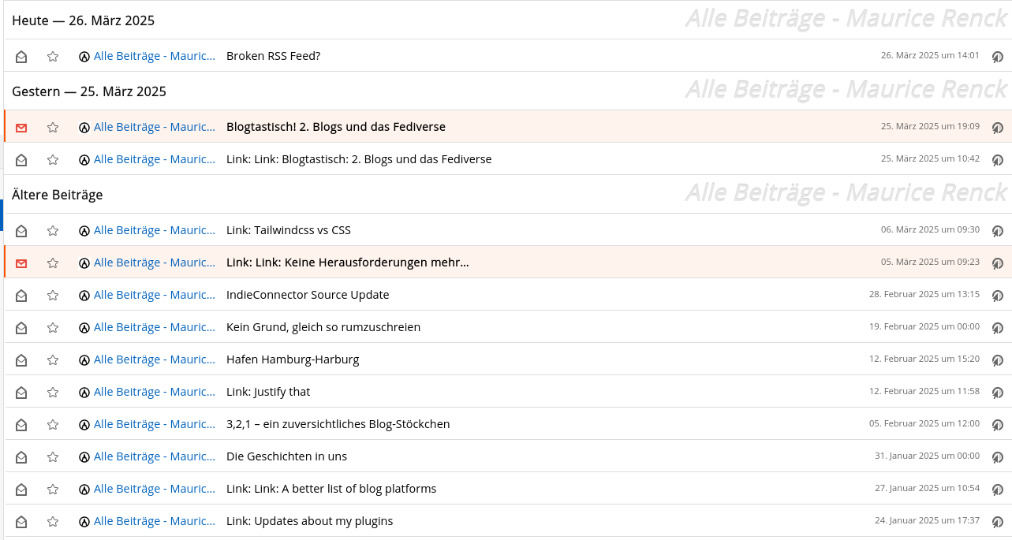1012x540 pixels.
Task: Open original link of 'Broken RSS Feed?' article
Action: (x=997, y=56)
